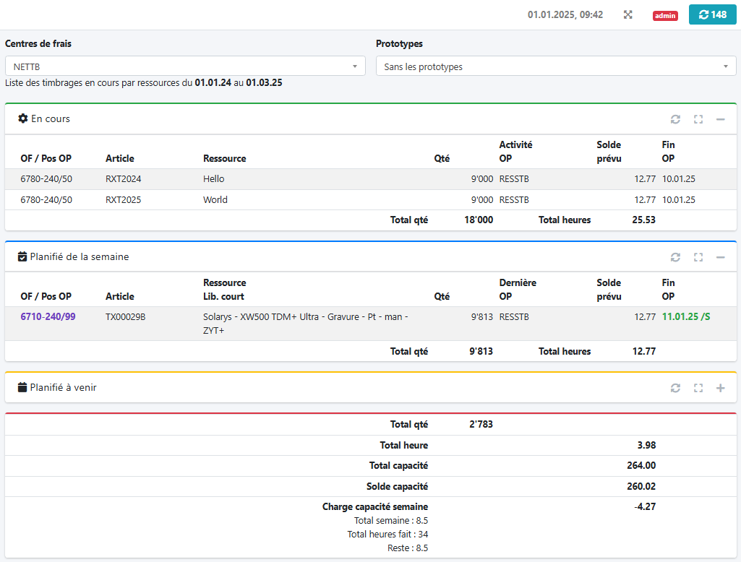The width and height of the screenshot is (741, 562).
Task: Click the 01.01.2025, 09:42 timestamp
Action: [x=565, y=14]
